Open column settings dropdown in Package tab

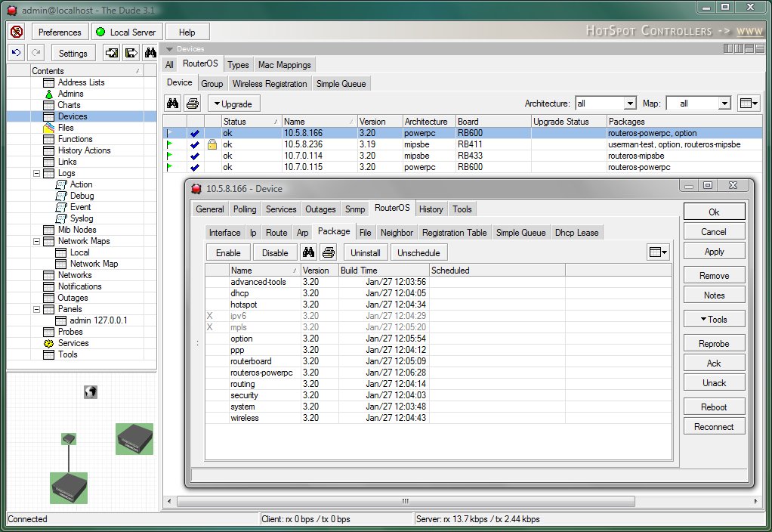tap(658, 252)
